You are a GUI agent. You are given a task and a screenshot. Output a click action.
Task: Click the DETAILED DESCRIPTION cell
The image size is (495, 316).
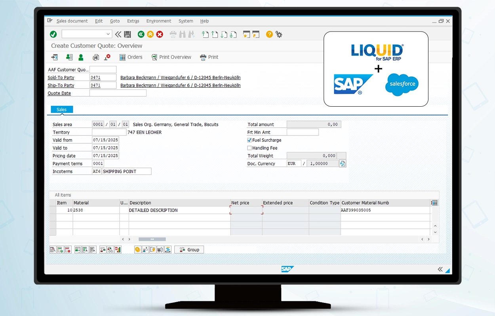coord(179,210)
